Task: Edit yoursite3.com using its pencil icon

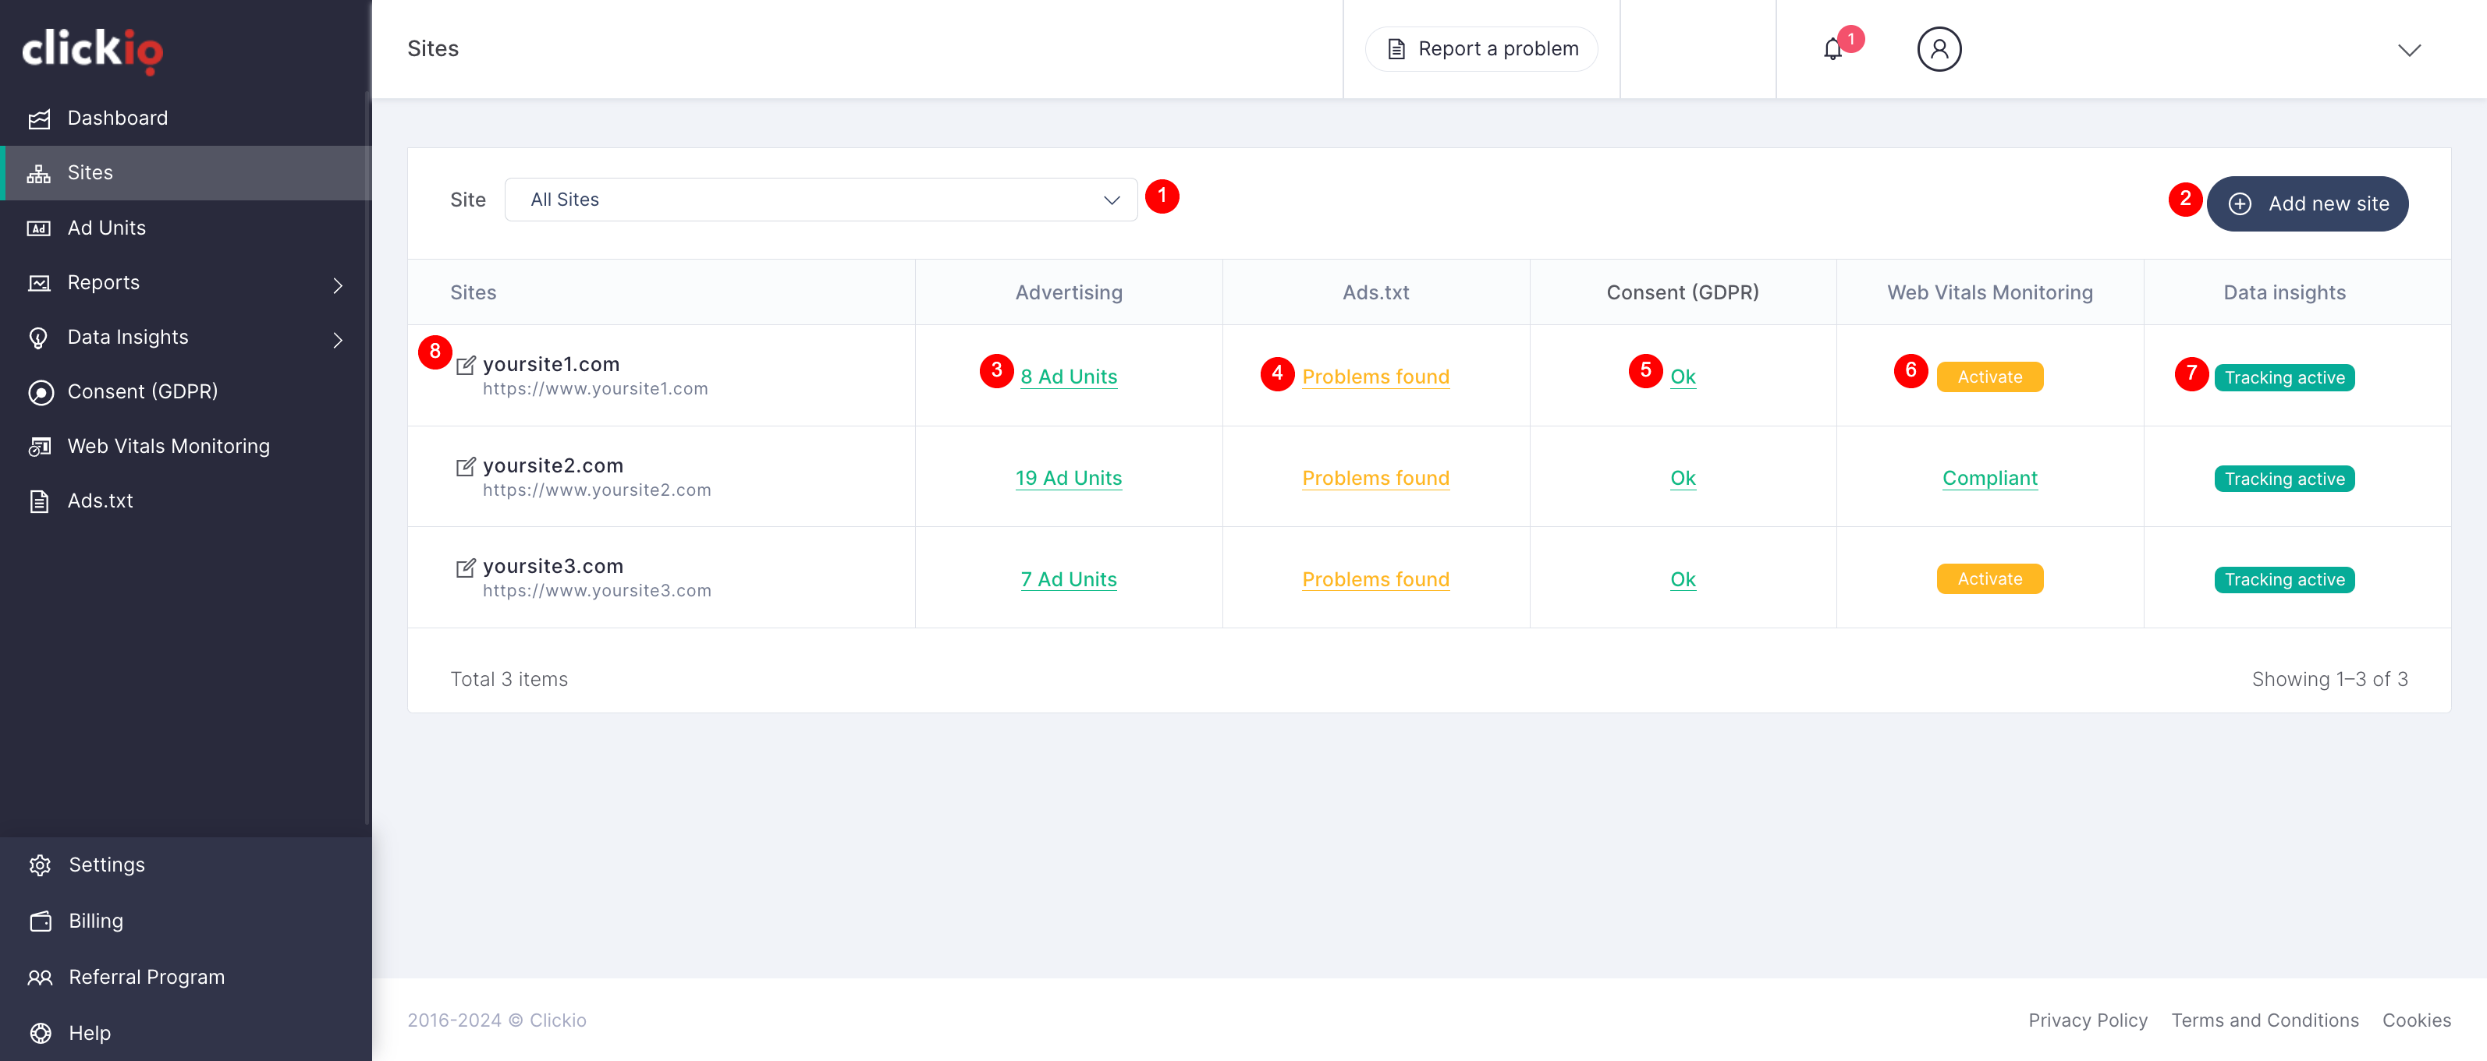Action: point(466,568)
